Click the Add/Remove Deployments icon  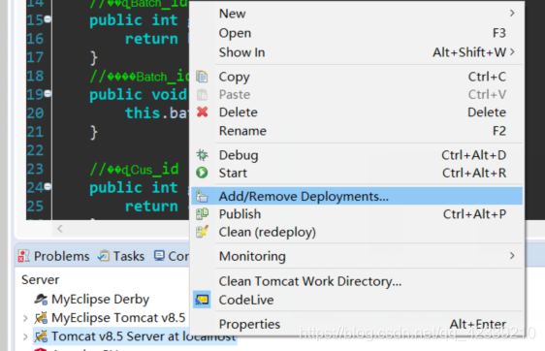(x=202, y=196)
